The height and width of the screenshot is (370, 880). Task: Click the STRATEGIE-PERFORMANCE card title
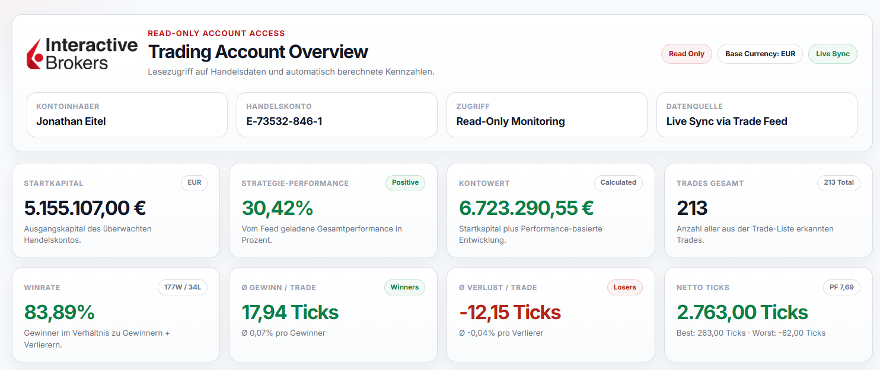coord(295,184)
